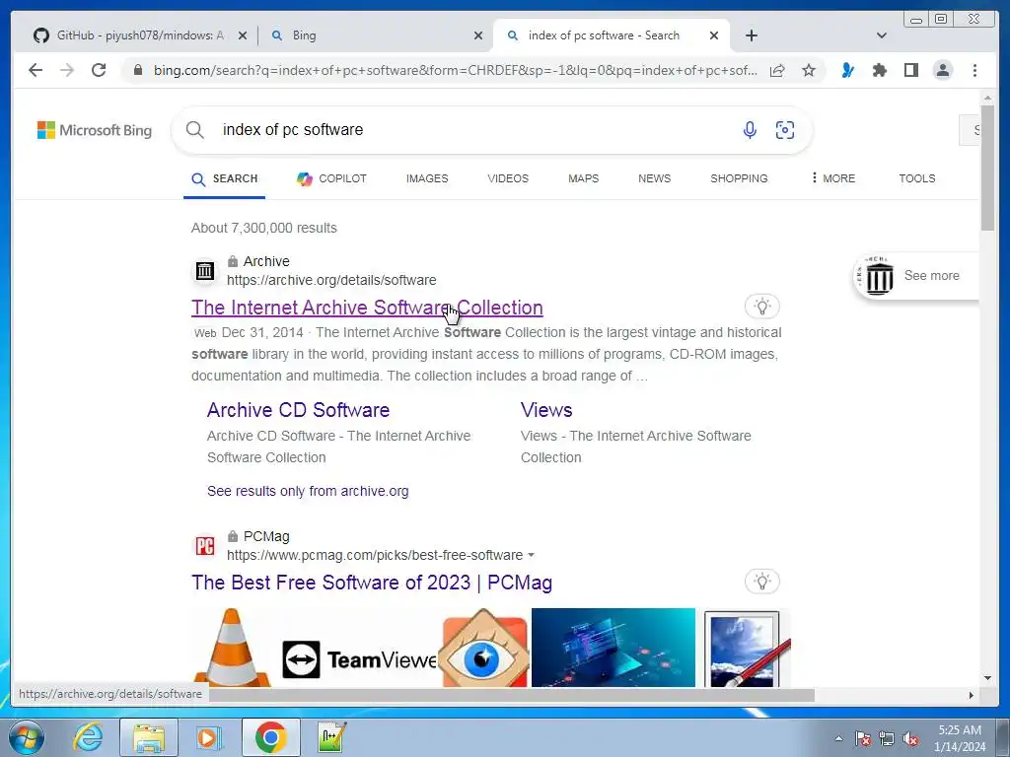Image resolution: width=1010 pixels, height=757 pixels.
Task: Open The Internet Archive Software Collection link
Action: (367, 308)
